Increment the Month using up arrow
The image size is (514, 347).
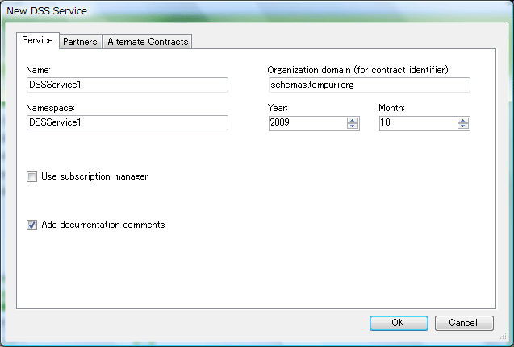pyautogui.click(x=463, y=120)
